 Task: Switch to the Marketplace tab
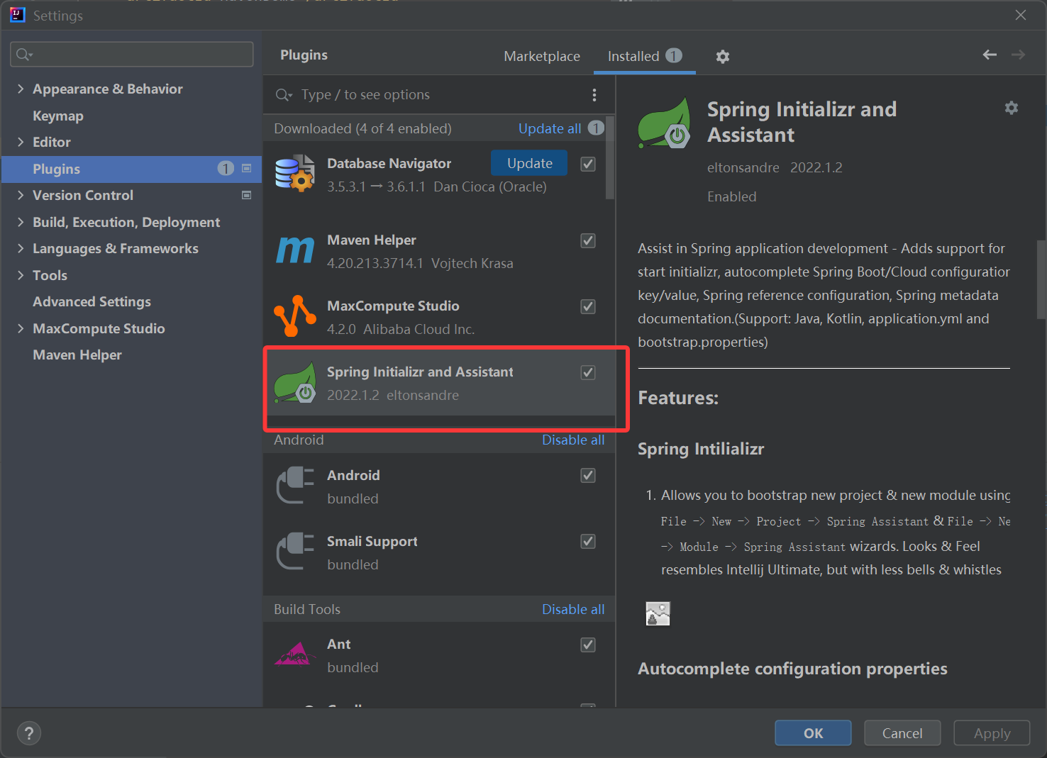tap(542, 56)
